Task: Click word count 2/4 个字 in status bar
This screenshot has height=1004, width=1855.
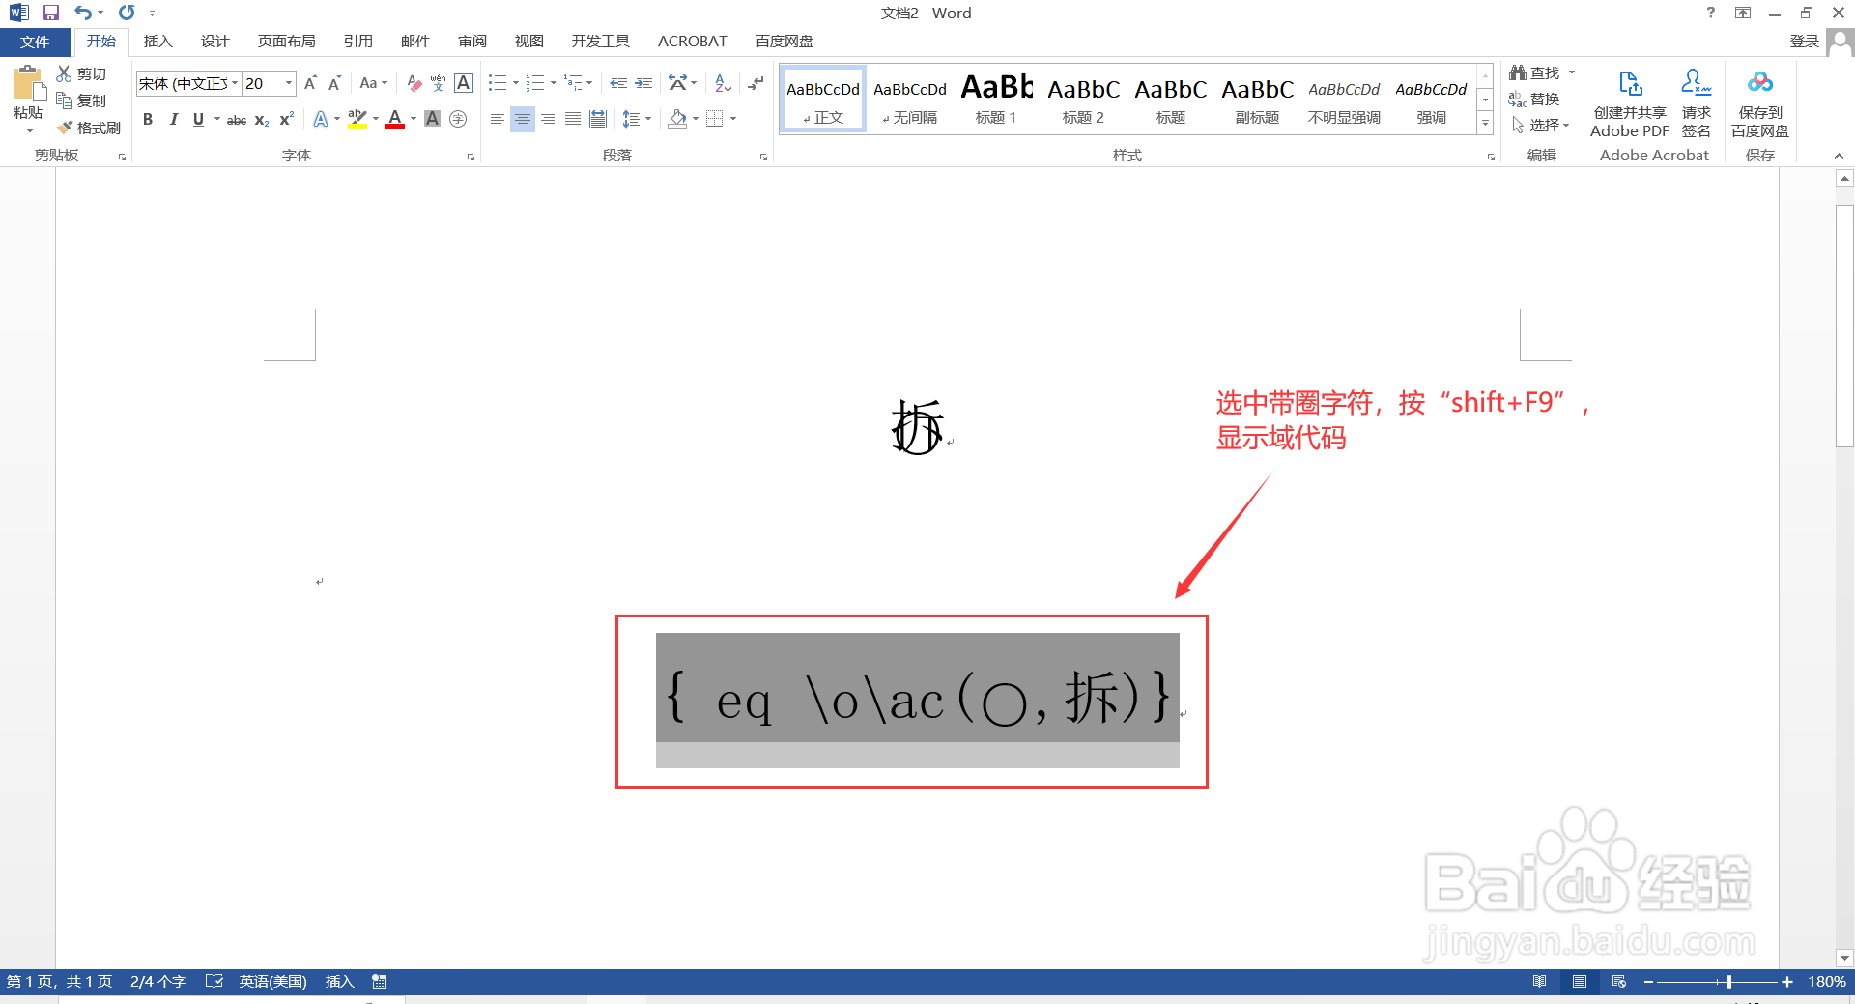Action: click(x=158, y=982)
